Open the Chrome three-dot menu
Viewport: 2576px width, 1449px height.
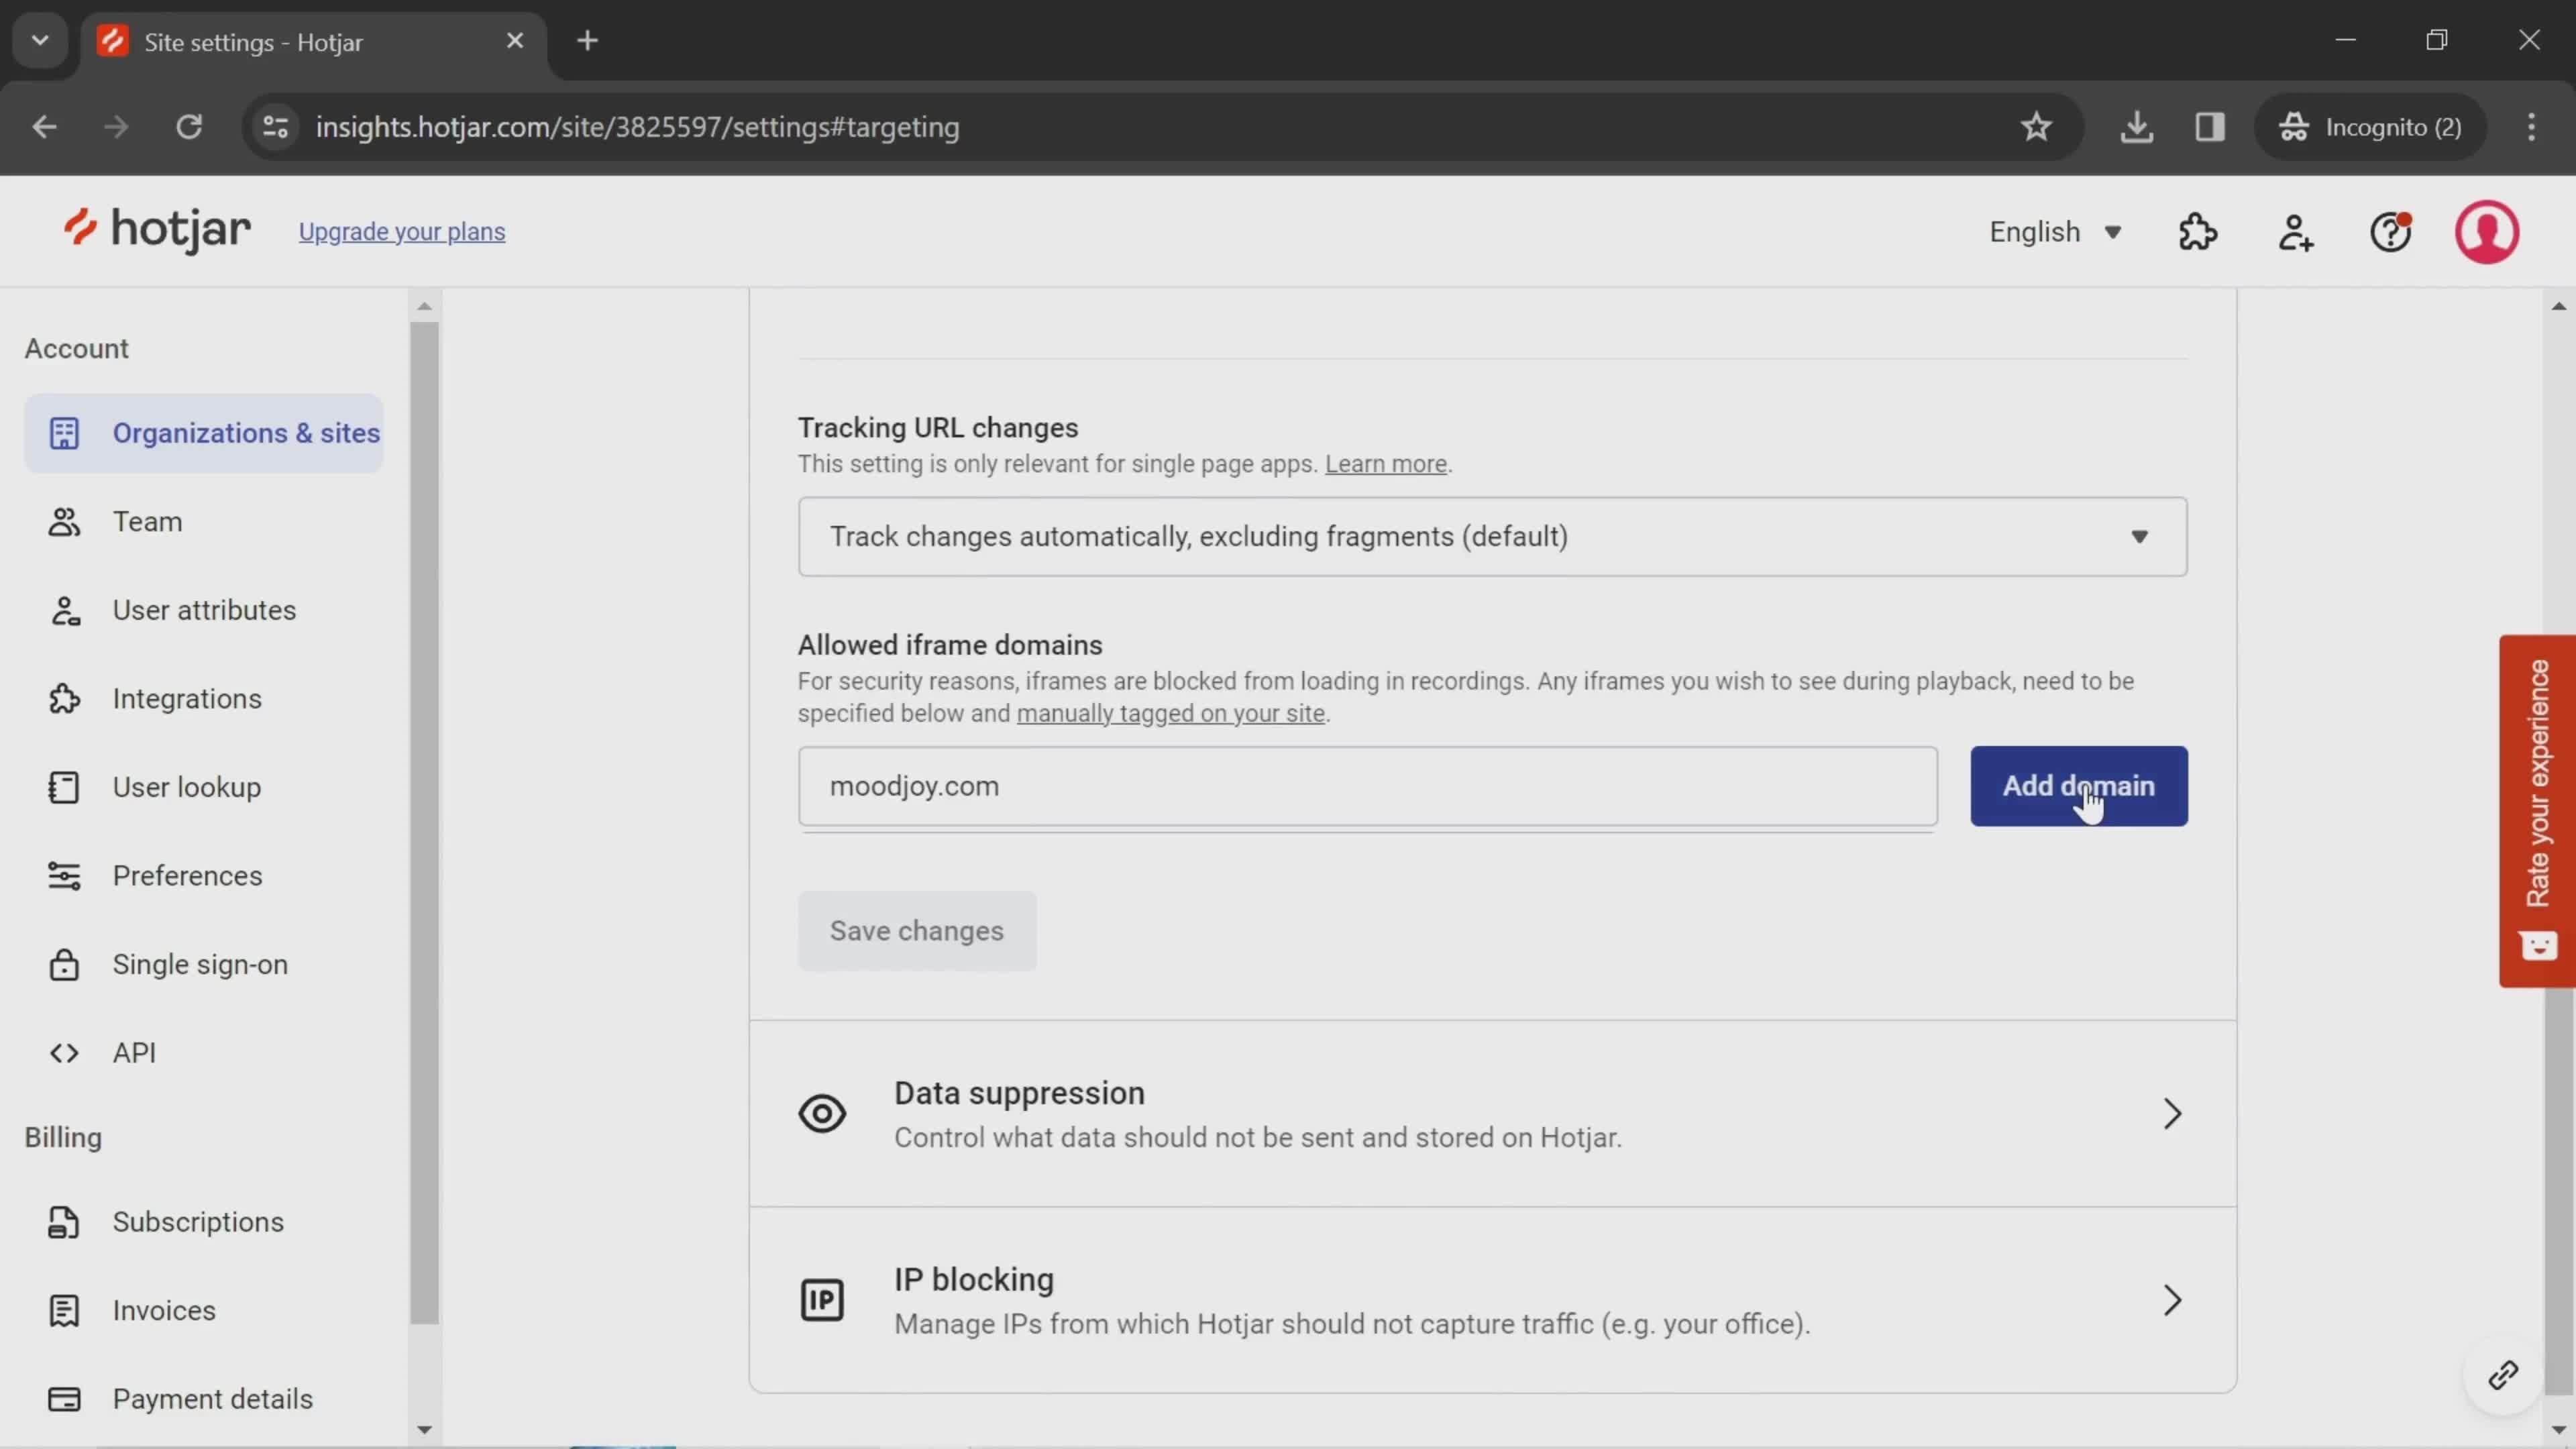click(x=2532, y=127)
